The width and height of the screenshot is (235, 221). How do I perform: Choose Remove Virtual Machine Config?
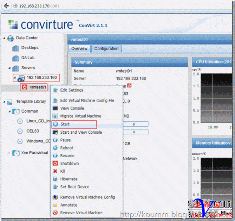tap(87, 197)
